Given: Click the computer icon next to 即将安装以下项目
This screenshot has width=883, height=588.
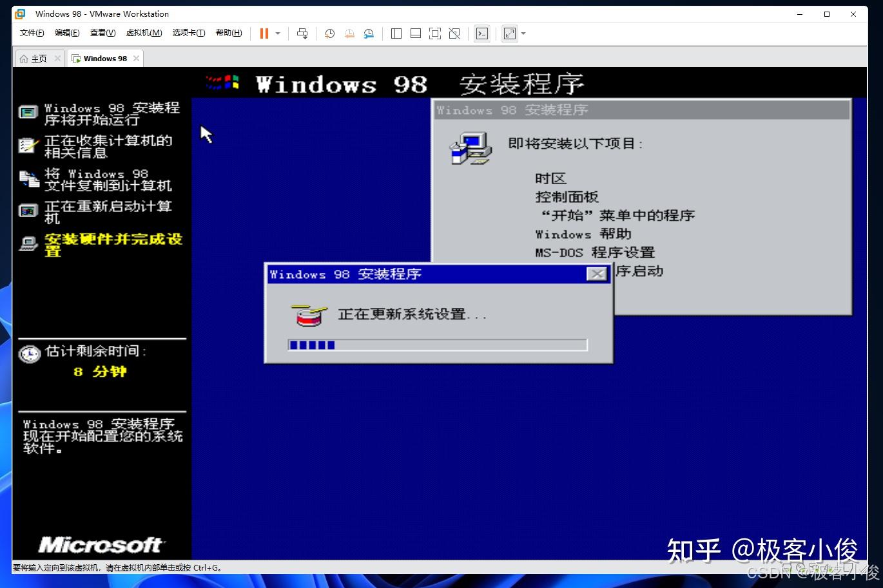Looking at the screenshot, I should tap(471, 148).
